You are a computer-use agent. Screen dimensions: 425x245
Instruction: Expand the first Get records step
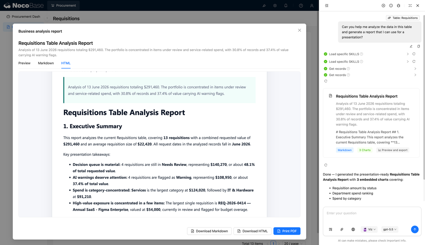click(x=415, y=69)
